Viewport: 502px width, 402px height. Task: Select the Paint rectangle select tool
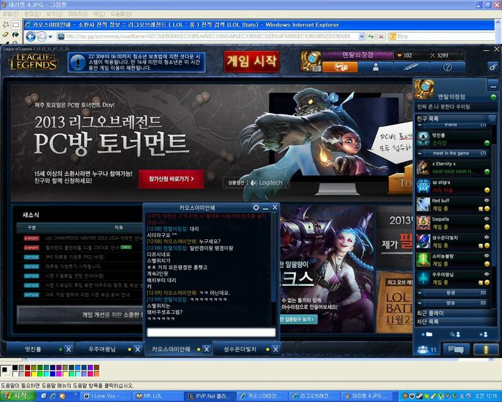coord(15,24)
